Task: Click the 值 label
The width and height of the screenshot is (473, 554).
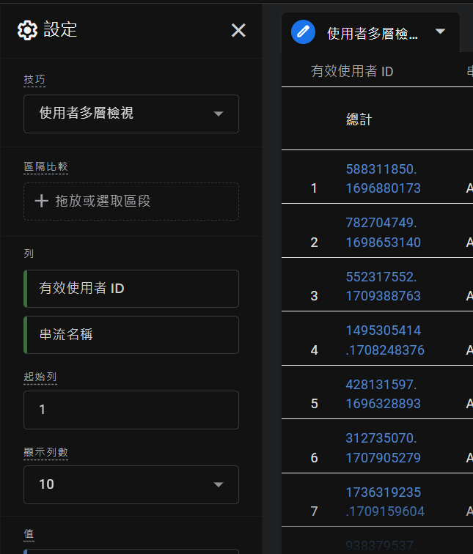Action: point(29,533)
